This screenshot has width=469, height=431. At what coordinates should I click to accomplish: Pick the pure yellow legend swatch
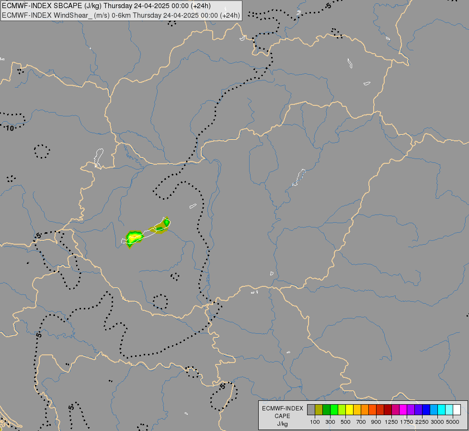(x=349, y=410)
